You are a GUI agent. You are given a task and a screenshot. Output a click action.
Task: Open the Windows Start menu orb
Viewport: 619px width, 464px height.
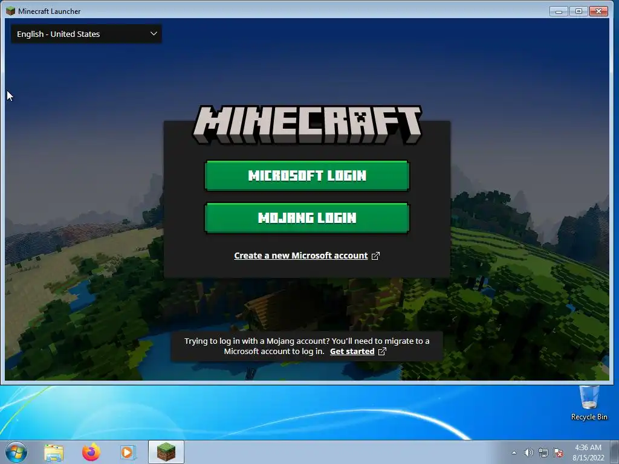point(16,452)
